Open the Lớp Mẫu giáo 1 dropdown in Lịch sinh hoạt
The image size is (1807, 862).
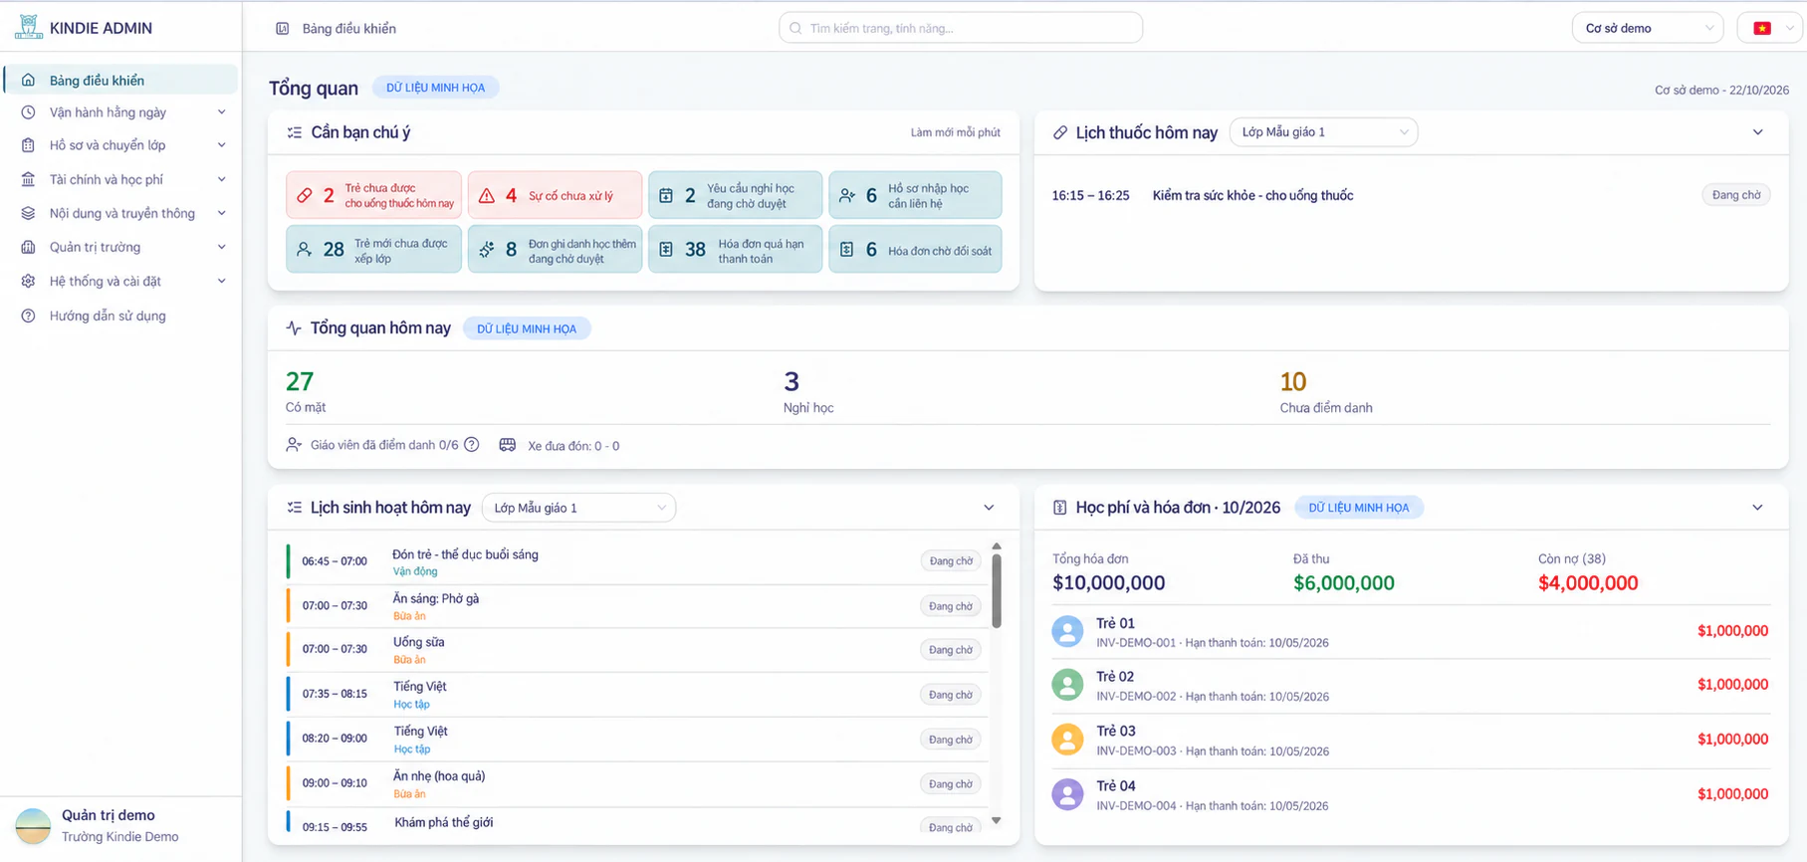point(578,508)
